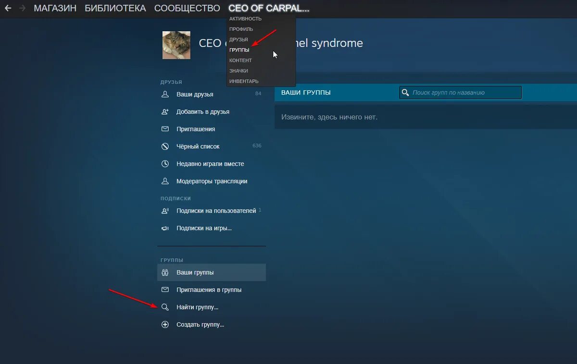Viewport: 577px width, 364px height.
Task: Focus the Поиск групп по названию field
Action: [x=460, y=93]
